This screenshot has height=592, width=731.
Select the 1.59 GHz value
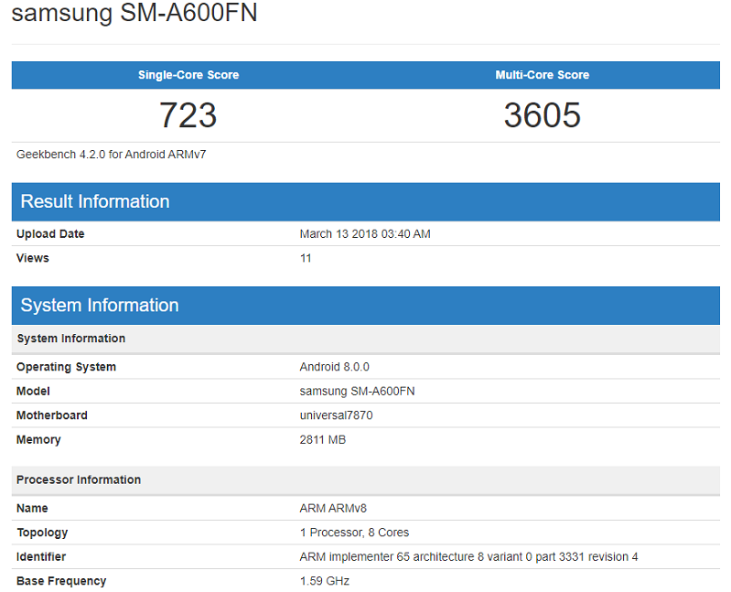coord(325,581)
